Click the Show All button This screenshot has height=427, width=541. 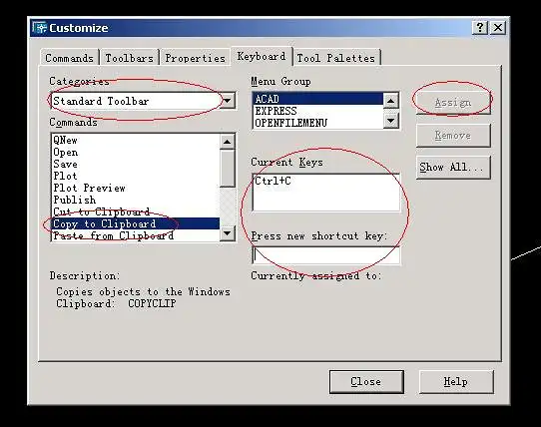453,168
